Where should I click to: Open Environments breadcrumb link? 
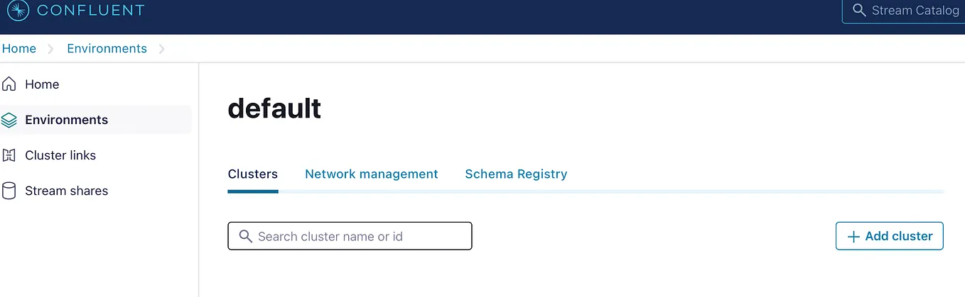pyautogui.click(x=107, y=49)
